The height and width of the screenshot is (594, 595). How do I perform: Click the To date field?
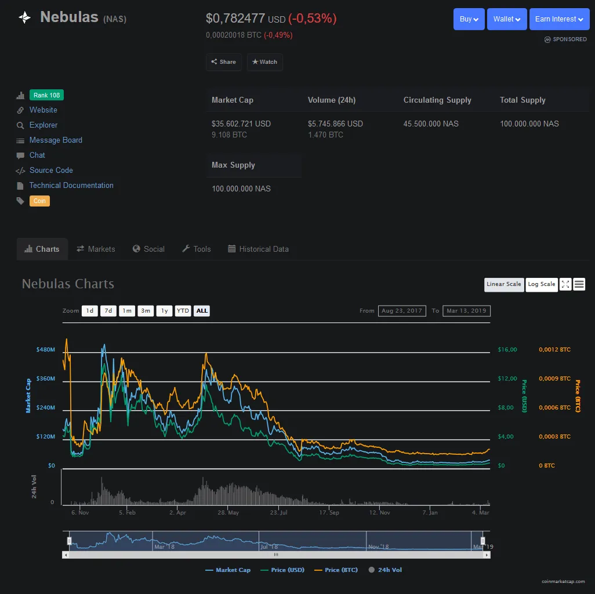click(x=466, y=311)
